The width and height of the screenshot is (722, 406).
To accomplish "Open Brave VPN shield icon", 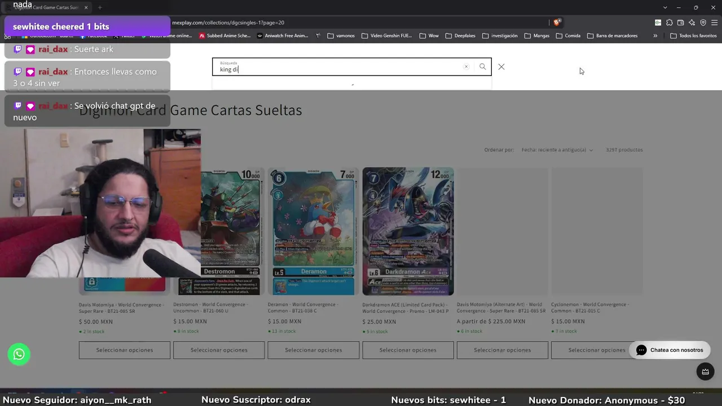I will click(703, 23).
